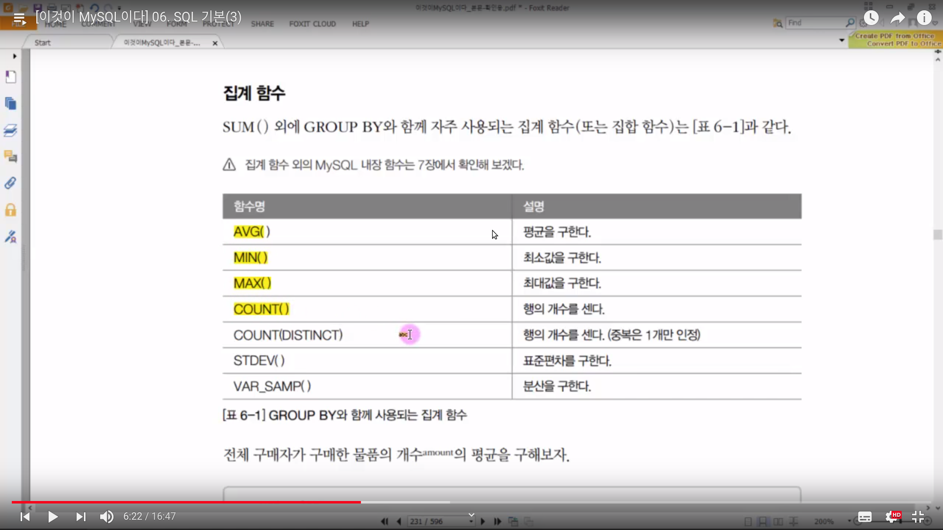Open the Security lock panel icon

(11, 210)
